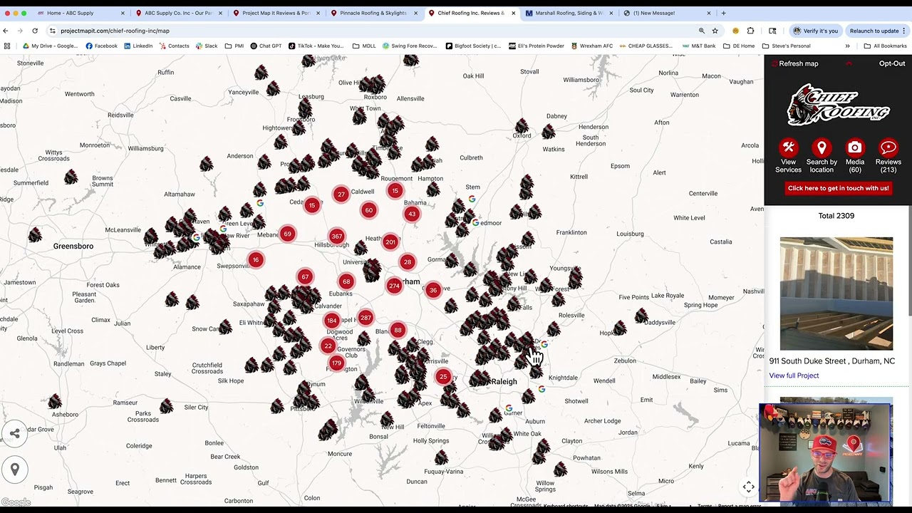Open the TikTok bookmark

point(316,46)
